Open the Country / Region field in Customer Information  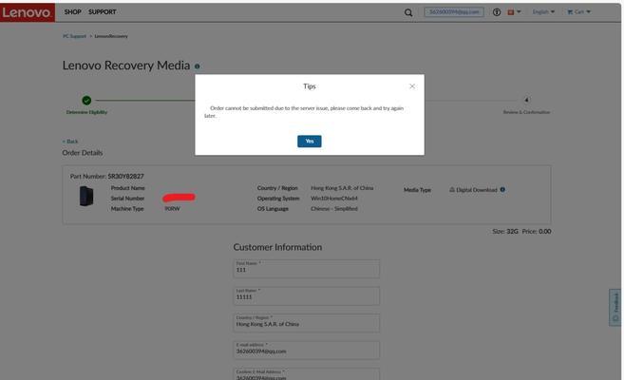pyautogui.click(x=306, y=323)
